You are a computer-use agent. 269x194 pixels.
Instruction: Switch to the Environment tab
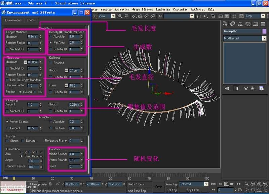coord(13,20)
